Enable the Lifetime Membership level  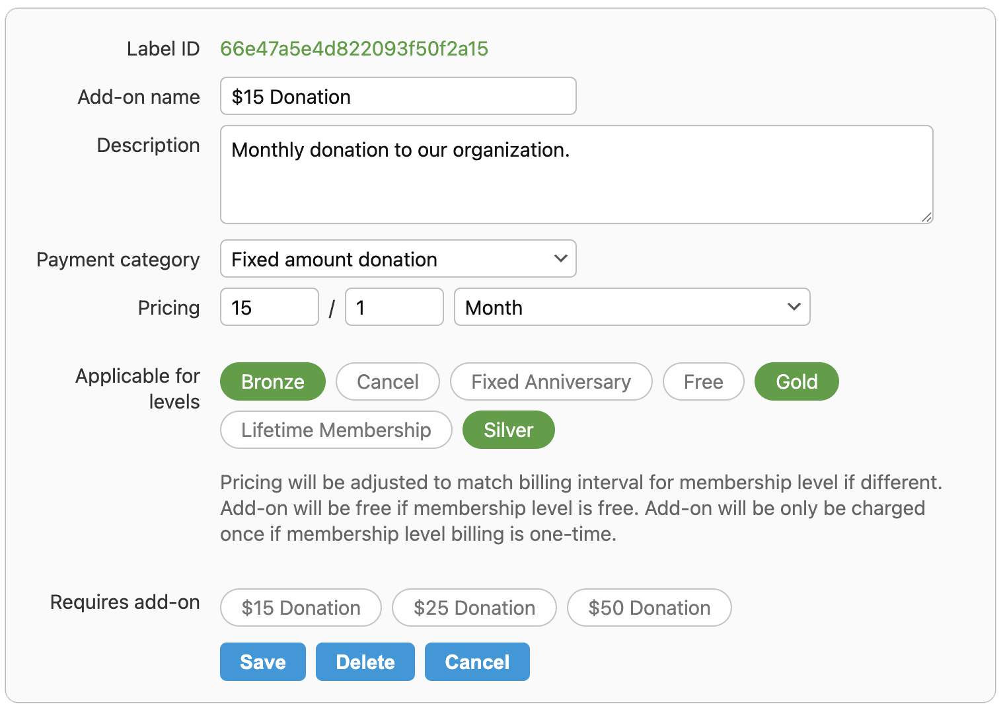coord(336,430)
